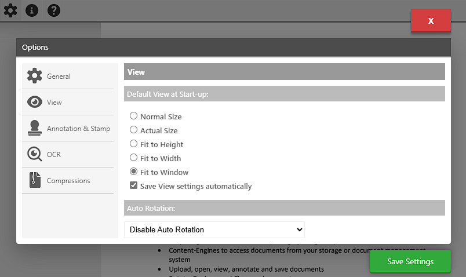Click the Annotation & Stamp icon
Screen dimensions: 466x277
coord(35,128)
